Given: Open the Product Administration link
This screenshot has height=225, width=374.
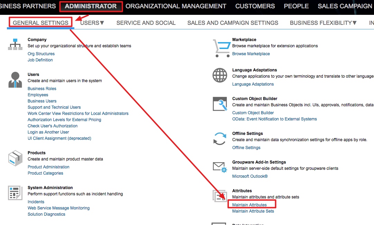Looking at the screenshot, I should [48, 167].
